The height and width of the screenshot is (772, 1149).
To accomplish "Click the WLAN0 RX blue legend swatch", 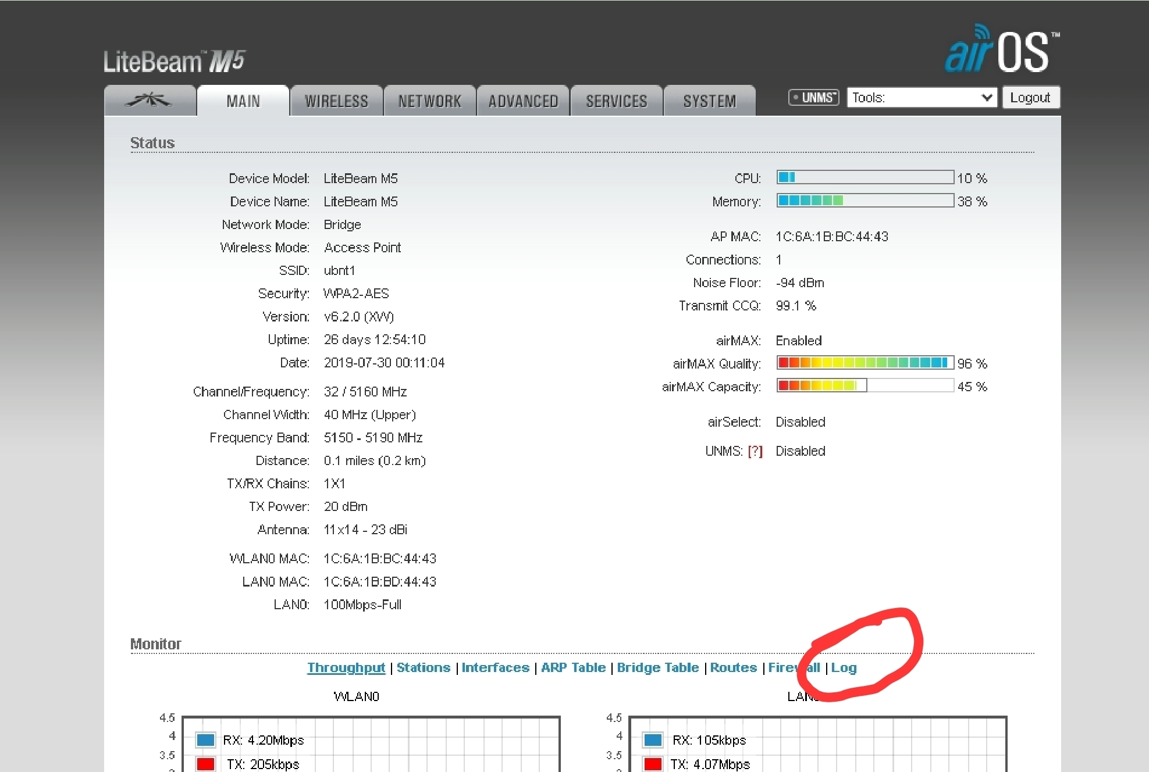I will (205, 740).
